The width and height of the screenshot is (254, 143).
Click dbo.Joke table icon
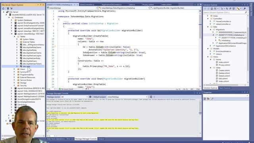[21, 66]
